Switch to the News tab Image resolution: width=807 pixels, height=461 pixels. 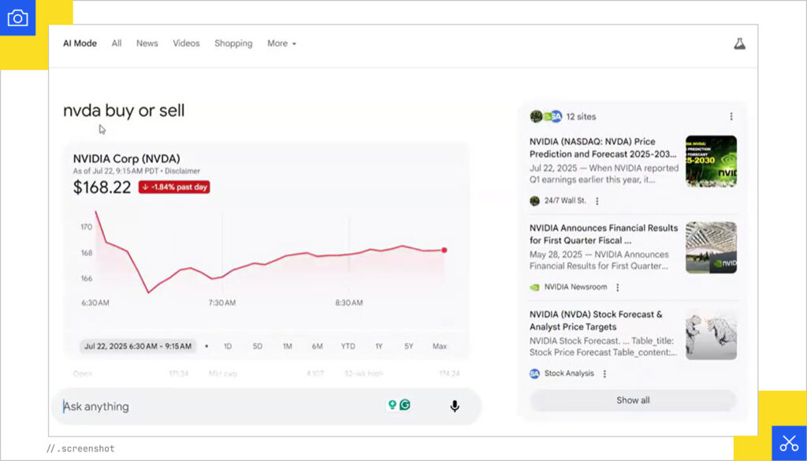(147, 43)
